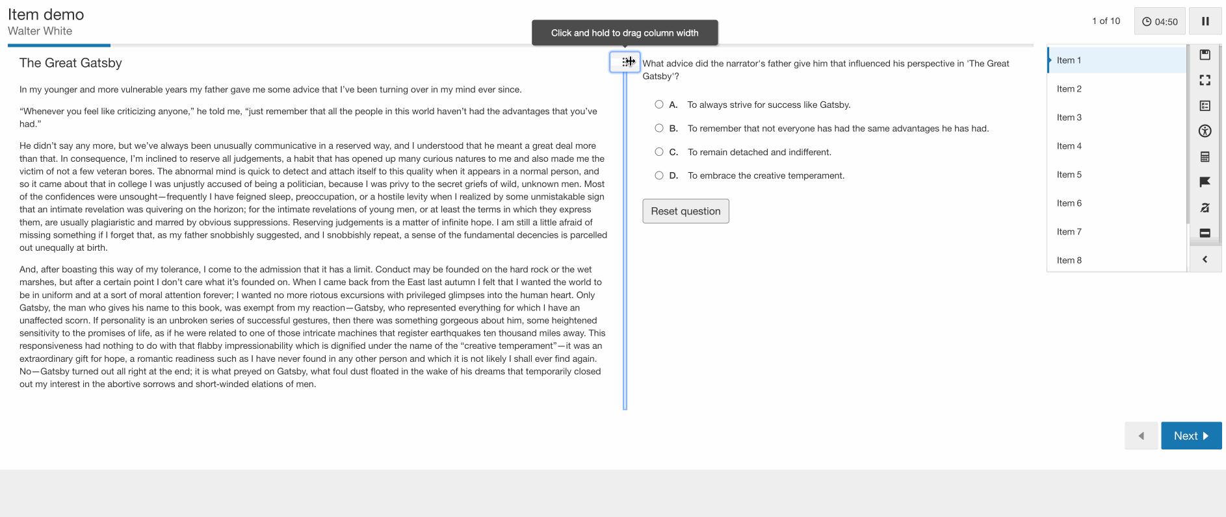Screen dimensions: 1226x517
Task: Select option D embrace creative temperament
Action: (x=659, y=175)
